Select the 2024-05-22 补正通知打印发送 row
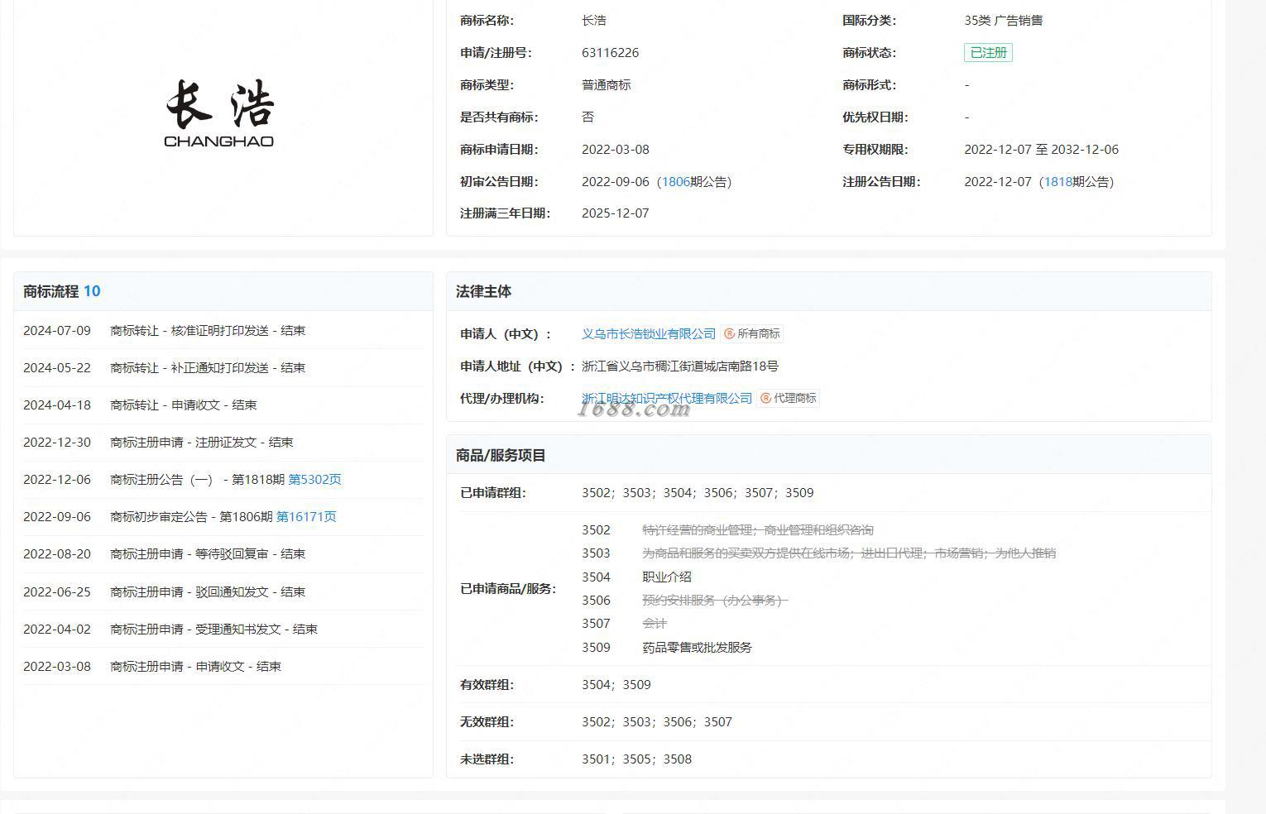The width and height of the screenshot is (1266, 814). 223,367
